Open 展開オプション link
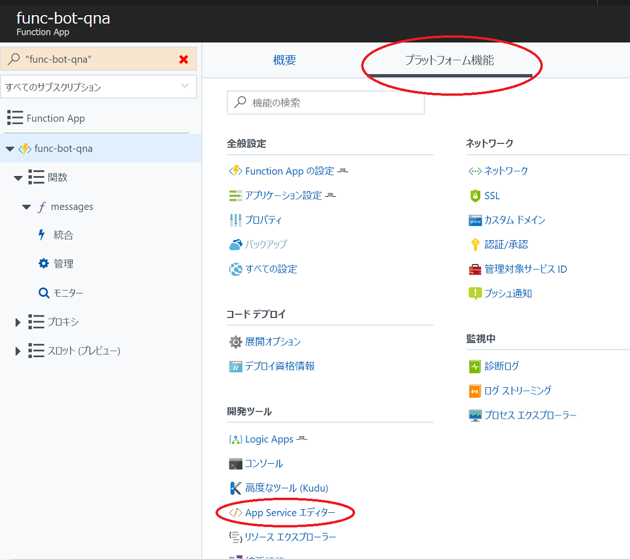This screenshot has height=560, width=630. click(x=273, y=342)
